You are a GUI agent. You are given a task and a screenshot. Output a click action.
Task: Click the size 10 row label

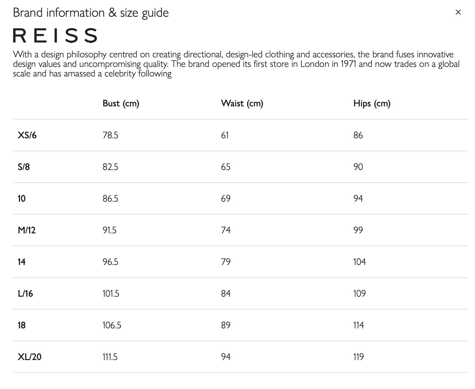pos(22,199)
